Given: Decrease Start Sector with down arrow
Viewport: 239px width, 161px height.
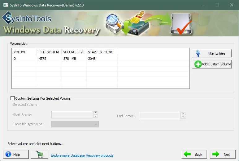Looking at the screenshot, I should [x=95, y=116].
